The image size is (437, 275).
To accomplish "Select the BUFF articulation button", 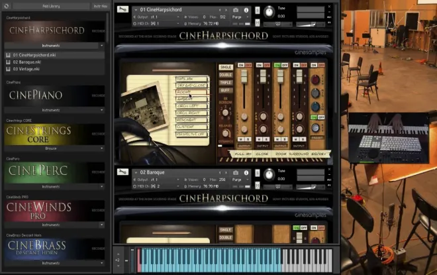I will click(x=226, y=90).
